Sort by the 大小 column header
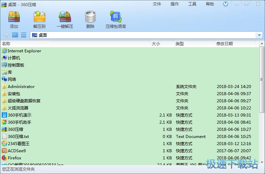This screenshot has height=174, width=265. point(162,44)
